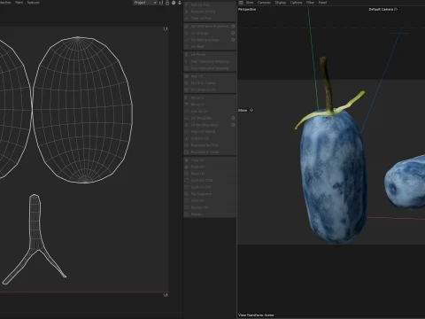
Task: Click the Flip Sequence icon
Action: tap(186, 194)
